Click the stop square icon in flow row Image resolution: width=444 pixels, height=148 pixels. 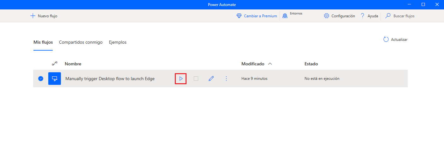coord(196,79)
